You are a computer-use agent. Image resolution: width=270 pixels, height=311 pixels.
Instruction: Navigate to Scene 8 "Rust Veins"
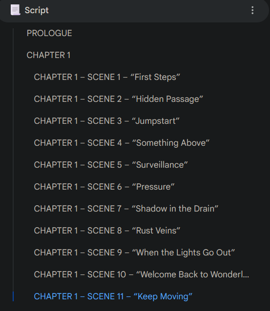pos(107,231)
